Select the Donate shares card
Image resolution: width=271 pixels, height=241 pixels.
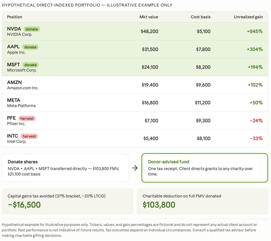(65, 168)
